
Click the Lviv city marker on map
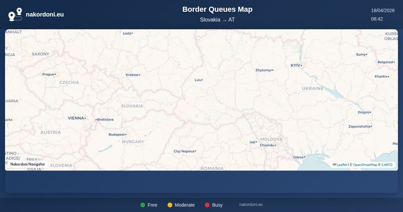[202, 80]
